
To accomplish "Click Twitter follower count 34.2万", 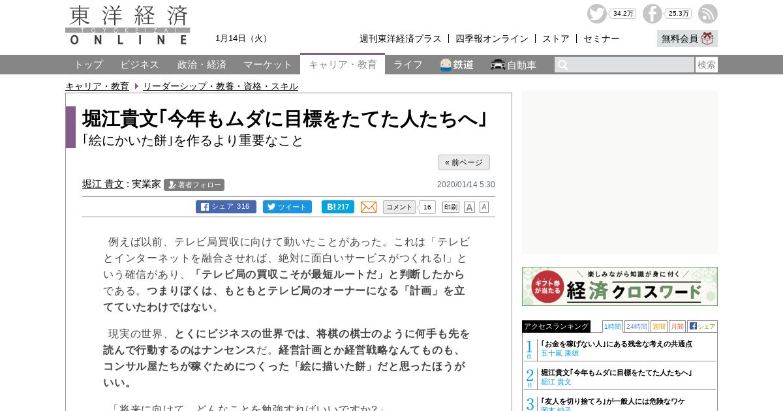I will pyautogui.click(x=623, y=14).
